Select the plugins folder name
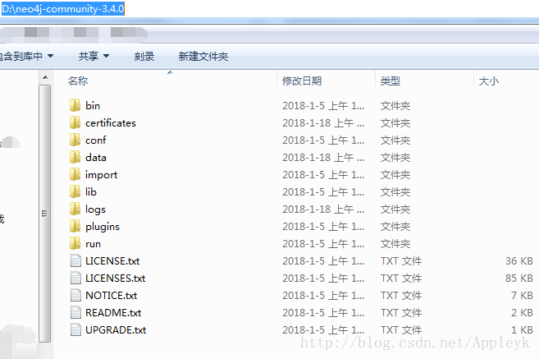The width and height of the screenshot is (539, 359). (x=103, y=227)
